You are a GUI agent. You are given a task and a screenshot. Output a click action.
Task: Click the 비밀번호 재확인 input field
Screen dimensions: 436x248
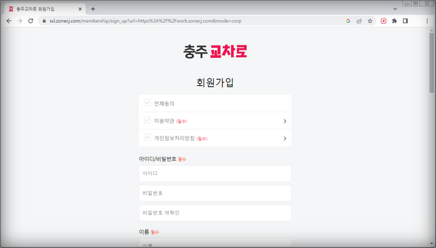pyautogui.click(x=215, y=213)
